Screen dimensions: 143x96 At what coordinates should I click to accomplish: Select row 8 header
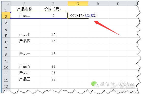6,53
